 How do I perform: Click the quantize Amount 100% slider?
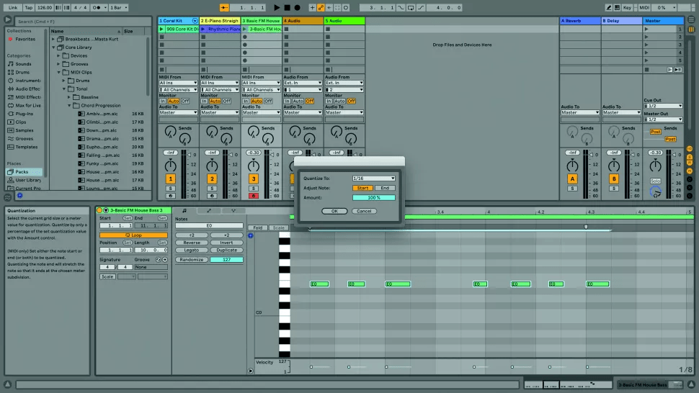pyautogui.click(x=373, y=197)
